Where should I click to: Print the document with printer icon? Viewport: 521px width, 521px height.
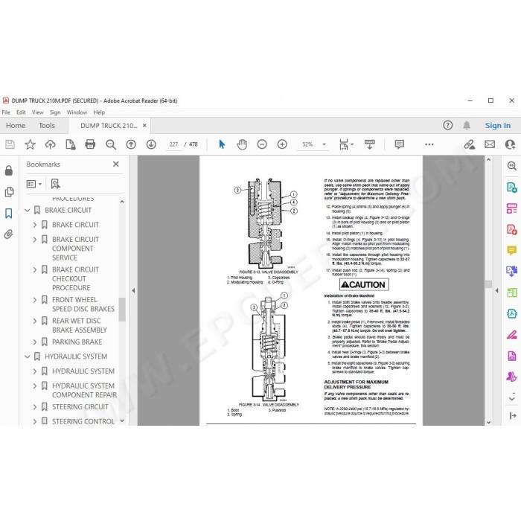coord(90,144)
